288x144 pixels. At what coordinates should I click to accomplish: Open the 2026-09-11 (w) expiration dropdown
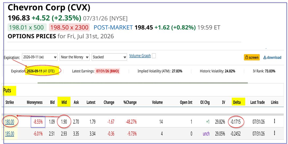[40, 57]
